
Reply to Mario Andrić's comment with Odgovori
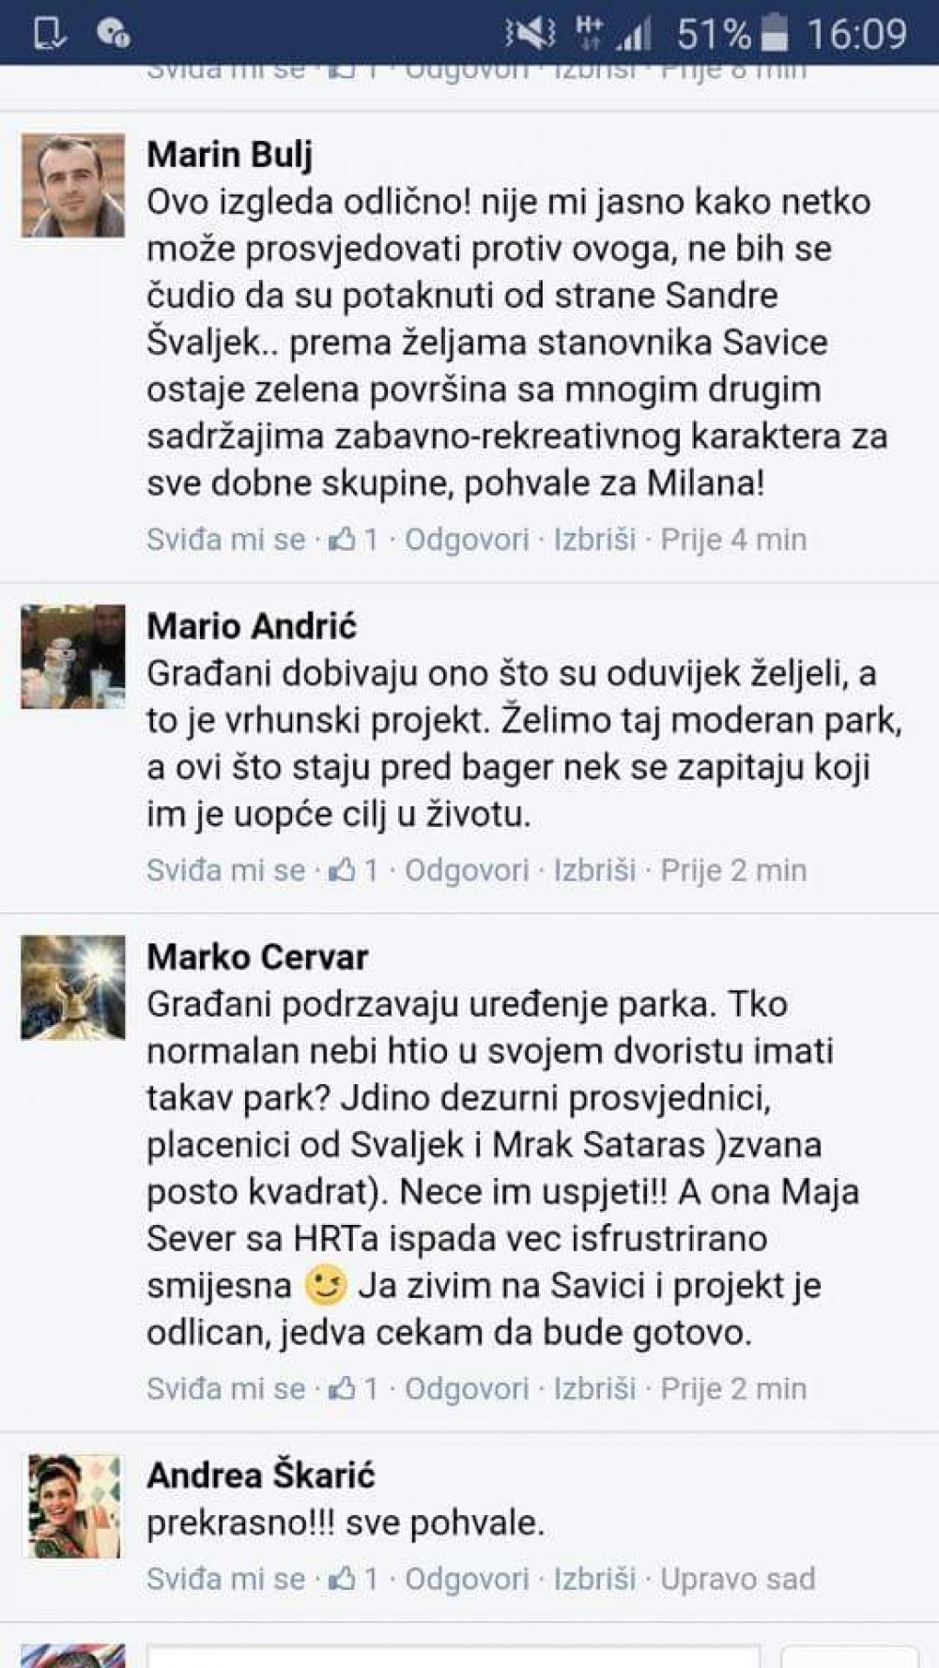(x=467, y=870)
